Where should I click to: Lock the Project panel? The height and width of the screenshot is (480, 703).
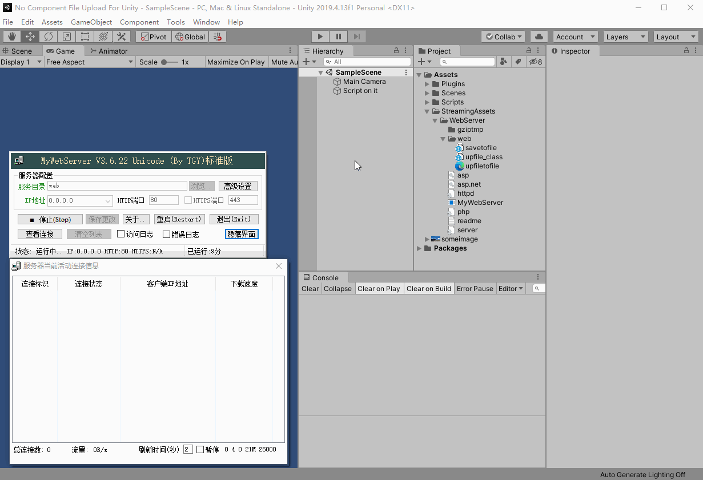coord(529,51)
